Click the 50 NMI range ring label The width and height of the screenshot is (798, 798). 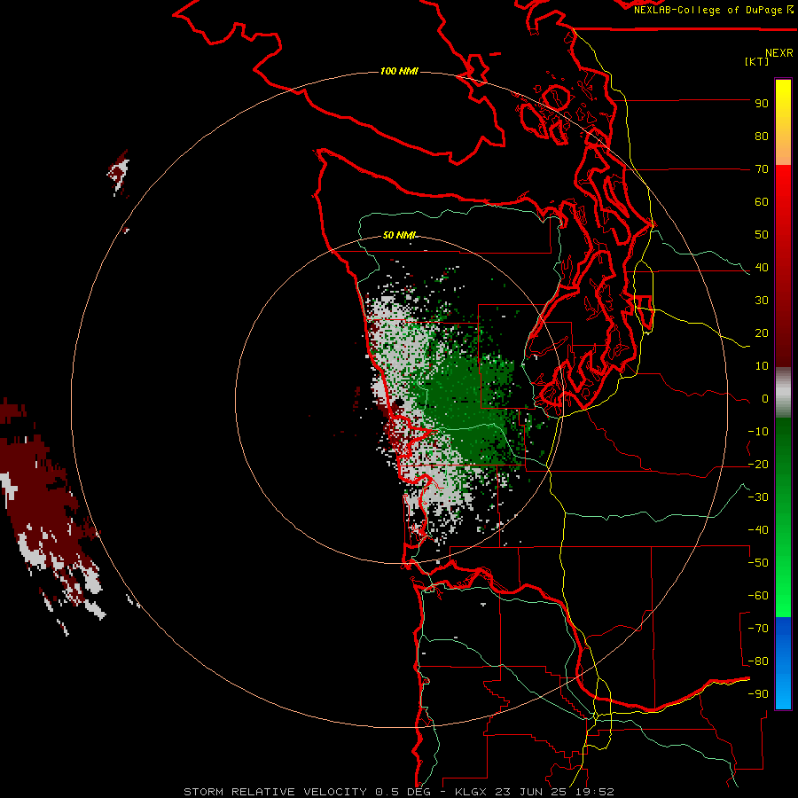(399, 235)
